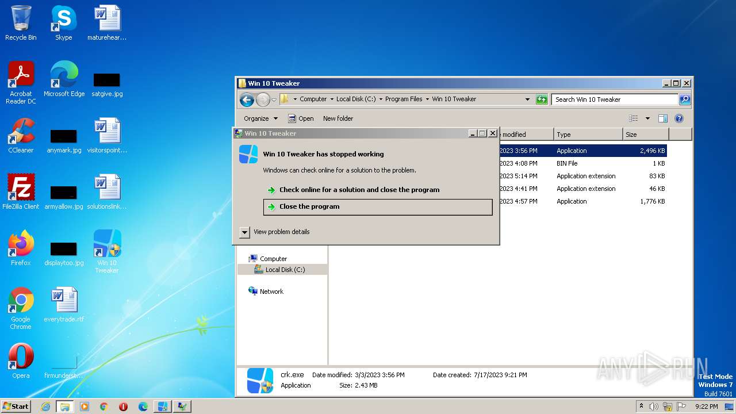This screenshot has height=414, width=736.
Task: Click Computer breadcrumb in address bar
Action: [313, 99]
